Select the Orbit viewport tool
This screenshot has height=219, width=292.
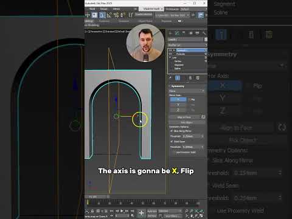[x=196, y=216]
